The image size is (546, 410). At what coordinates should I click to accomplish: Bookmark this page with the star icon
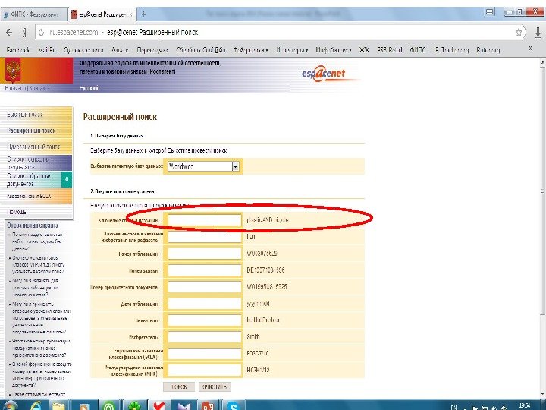[x=519, y=33]
